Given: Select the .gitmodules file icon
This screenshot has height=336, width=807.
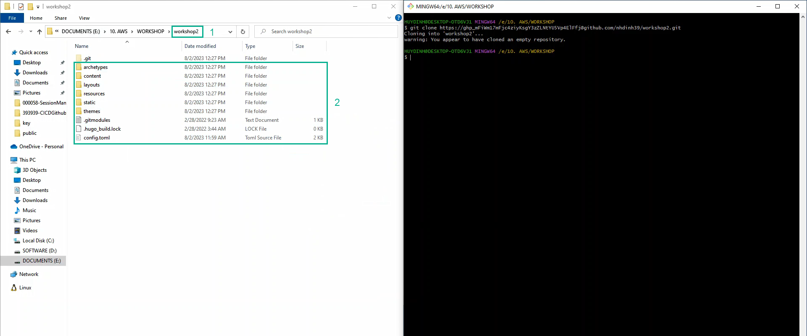Looking at the screenshot, I should click(x=79, y=120).
